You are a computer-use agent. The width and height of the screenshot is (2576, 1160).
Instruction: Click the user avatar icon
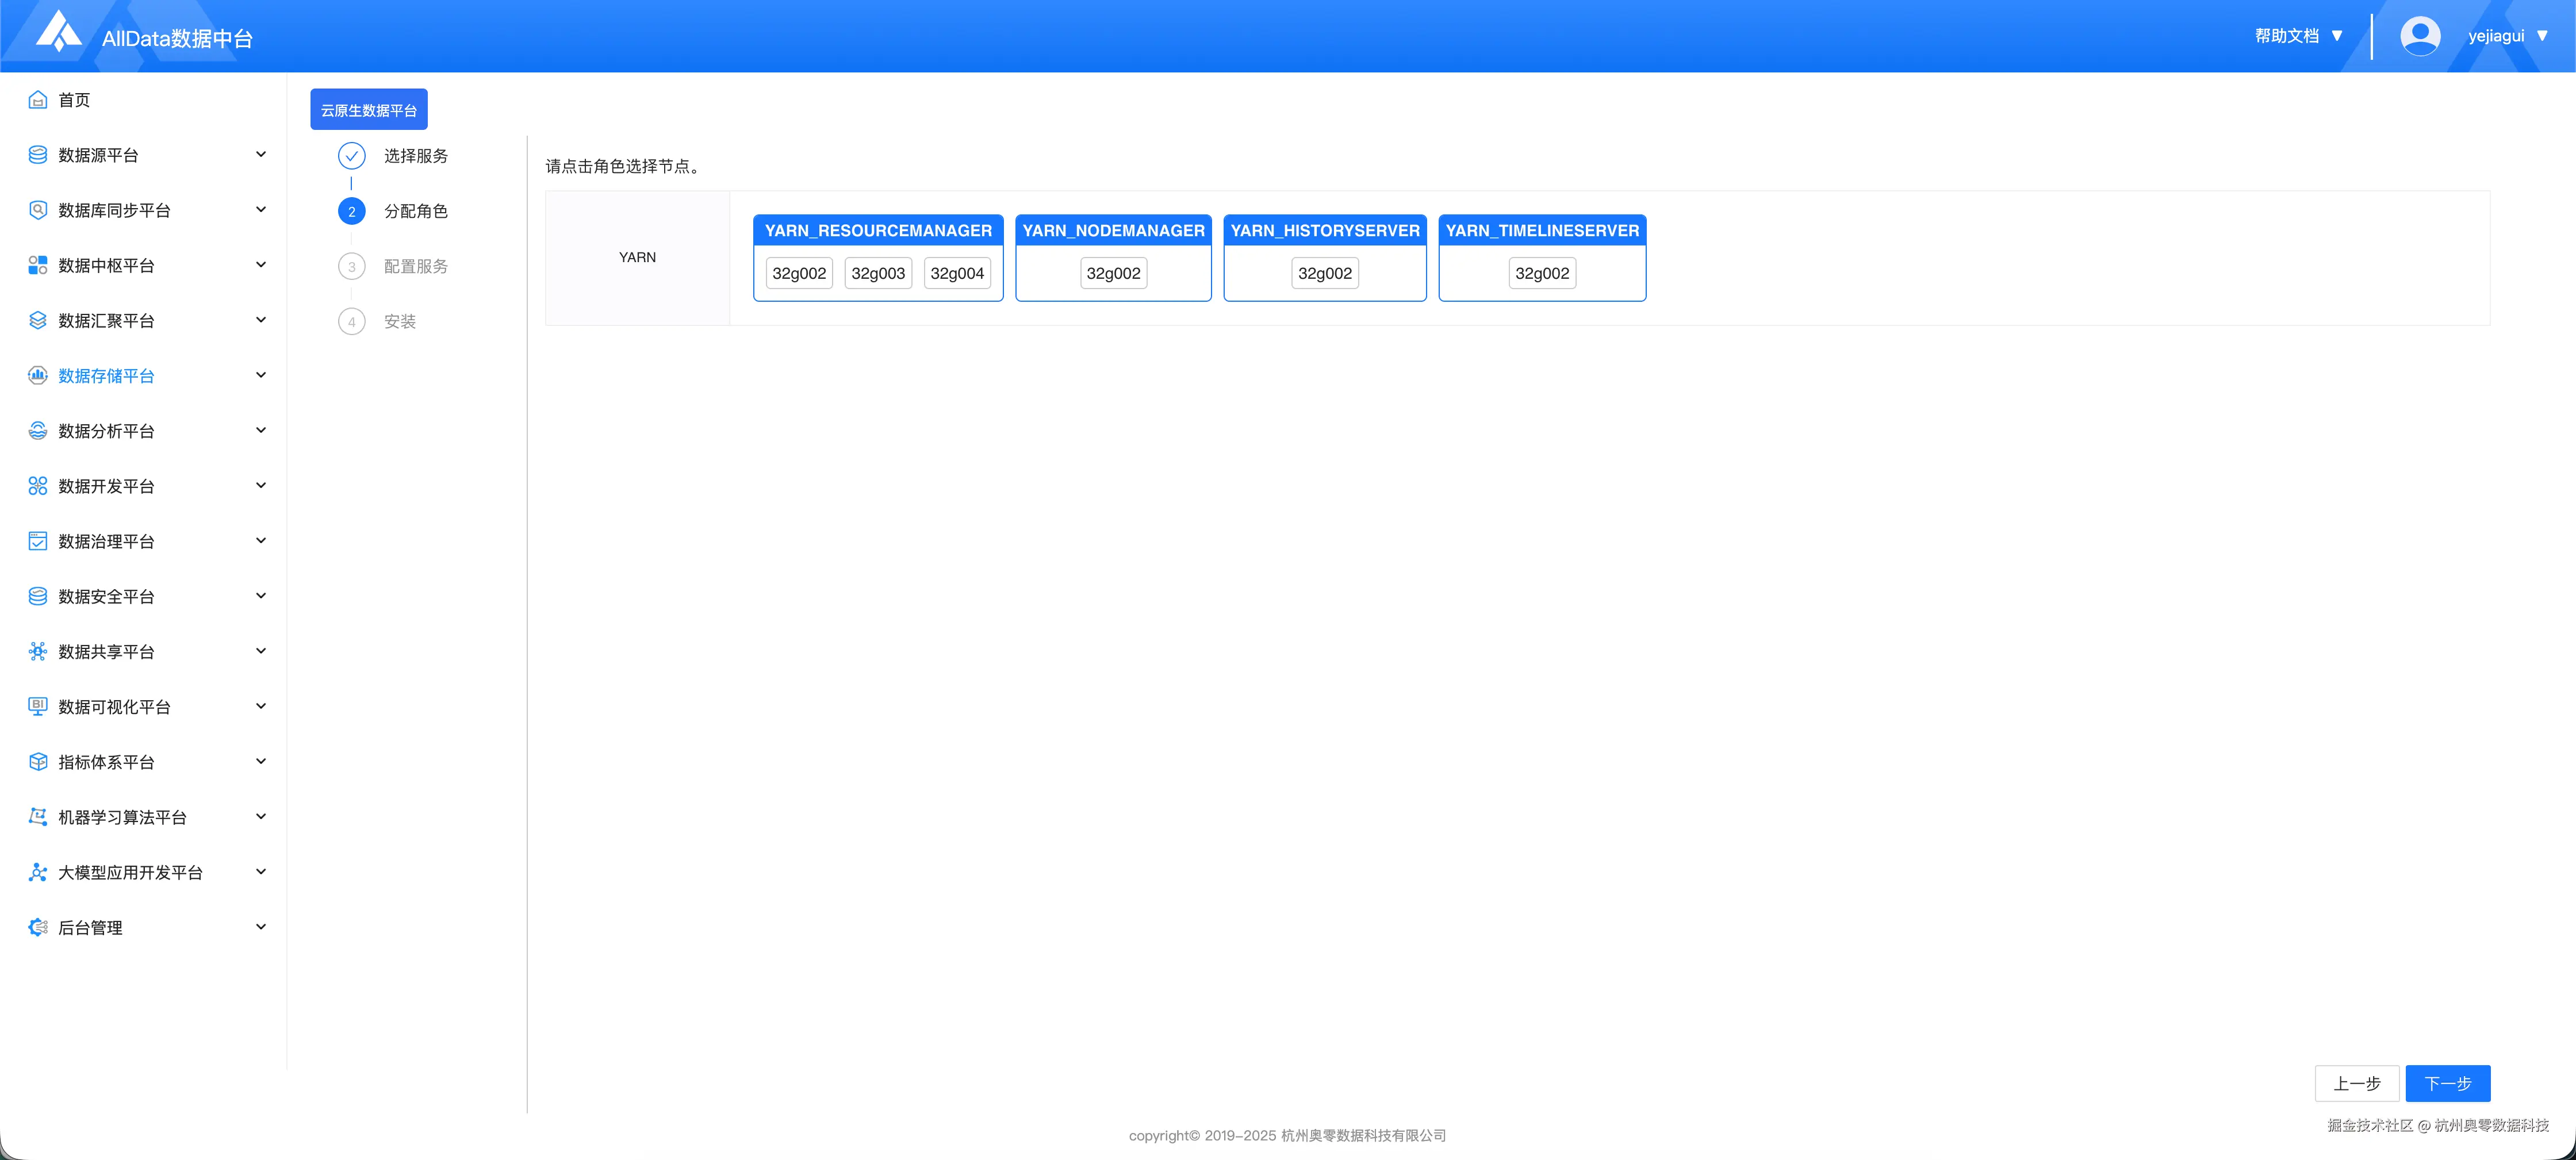(2419, 36)
